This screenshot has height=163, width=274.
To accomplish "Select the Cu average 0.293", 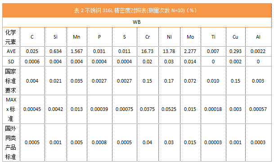I will pos(235,51).
